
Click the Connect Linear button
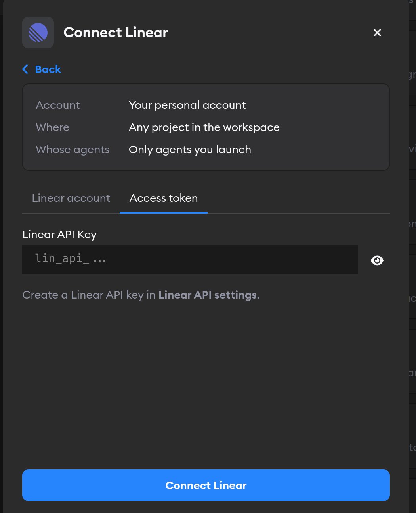(206, 485)
